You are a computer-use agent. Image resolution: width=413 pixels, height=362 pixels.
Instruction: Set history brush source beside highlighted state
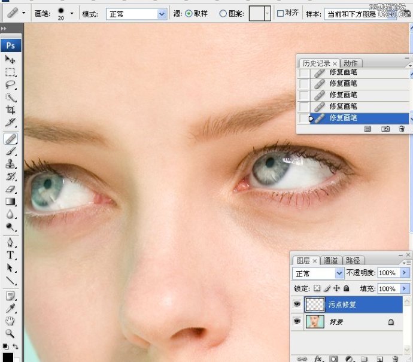[304, 118]
